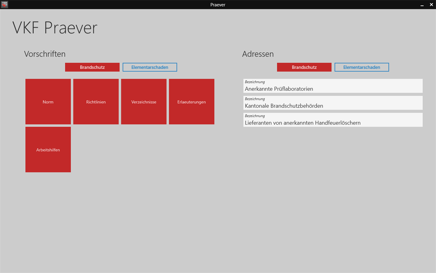This screenshot has width=436, height=273.
Task: Open Kantonale Brandschutzbehörden entry
Action: (333, 103)
